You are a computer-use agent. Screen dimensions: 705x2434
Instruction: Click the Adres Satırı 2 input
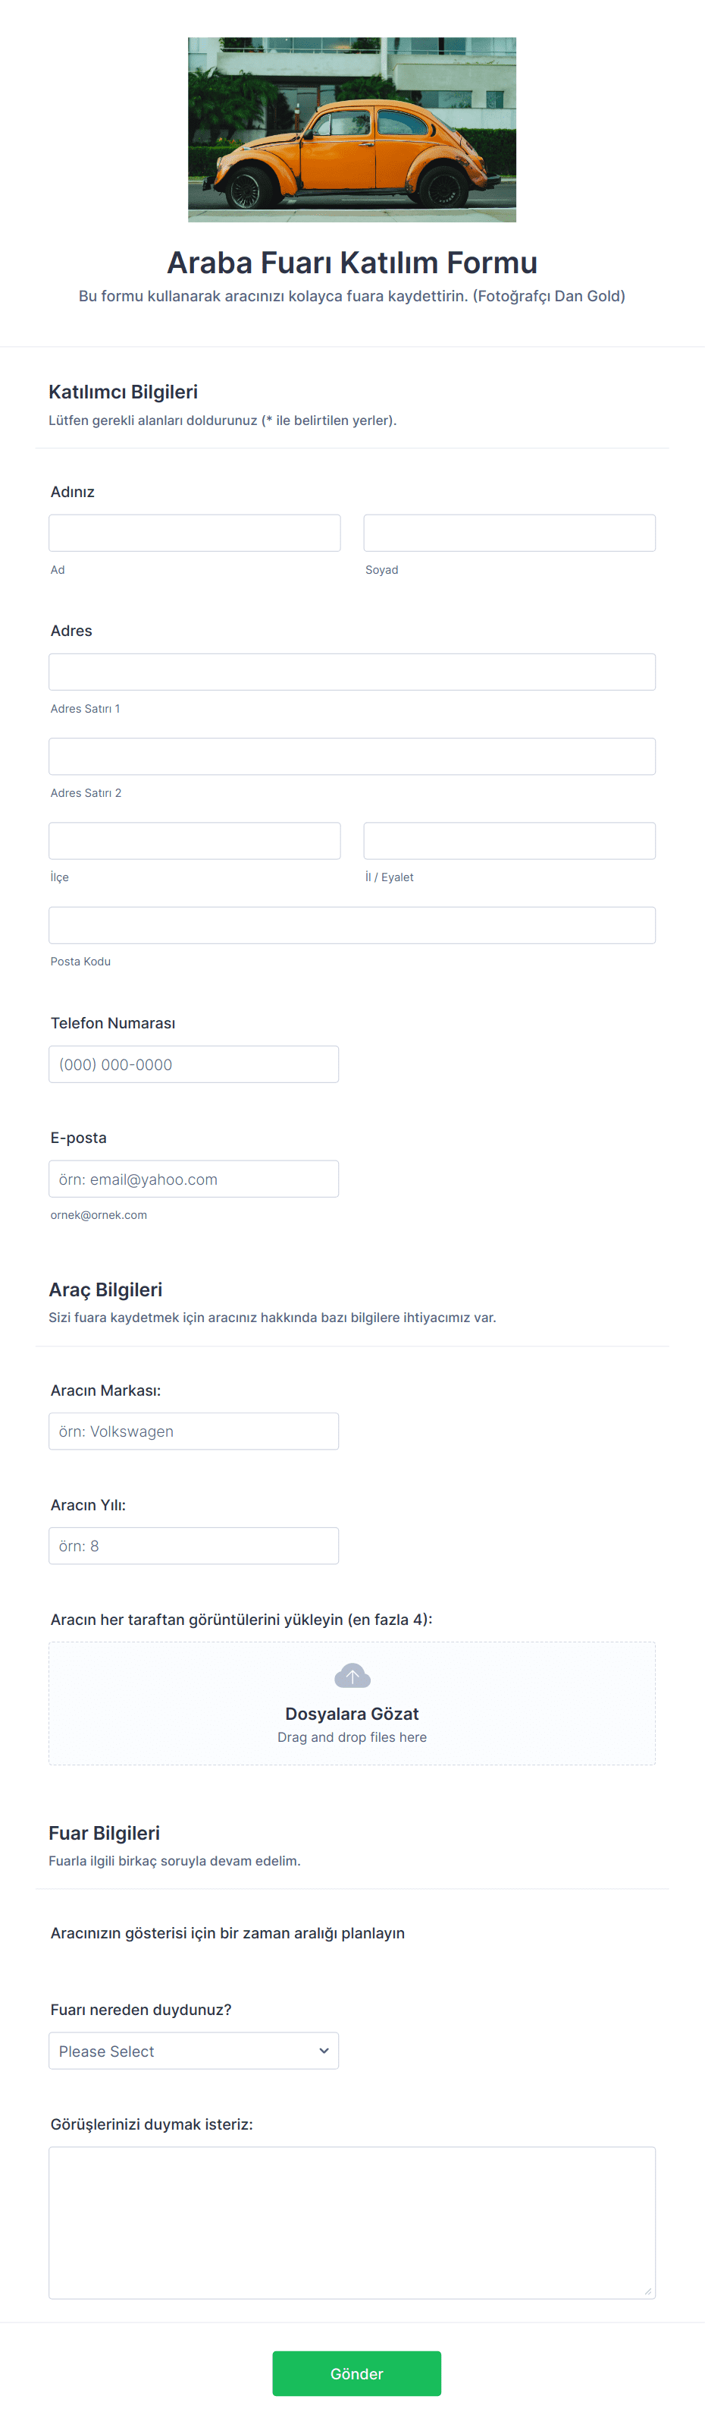(352, 756)
